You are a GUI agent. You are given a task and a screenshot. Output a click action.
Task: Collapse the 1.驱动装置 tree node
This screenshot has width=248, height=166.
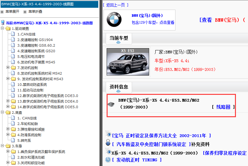click(2, 28)
